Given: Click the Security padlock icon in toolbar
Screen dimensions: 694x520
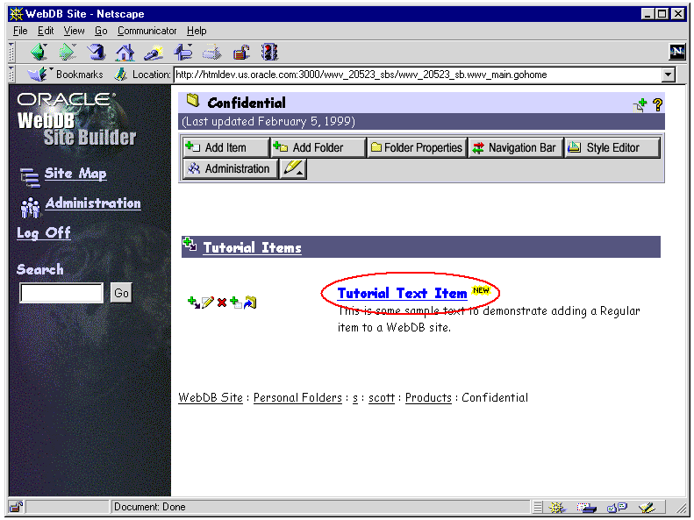Looking at the screenshot, I should (241, 52).
